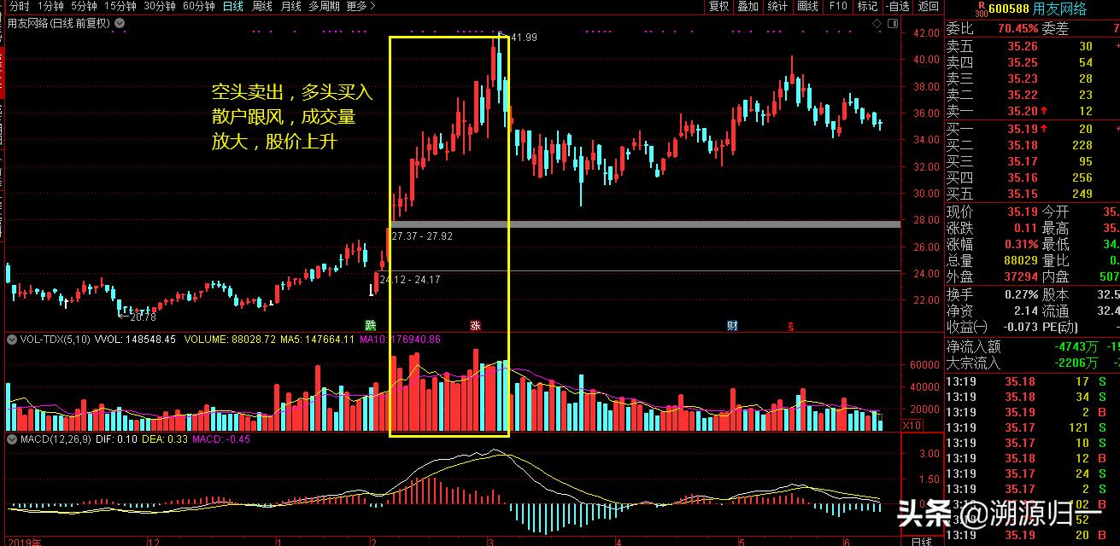Viewport: 1120px width, 546px height.
Task: Click the 大宗流入 value -2206万
Action: click(x=1076, y=363)
